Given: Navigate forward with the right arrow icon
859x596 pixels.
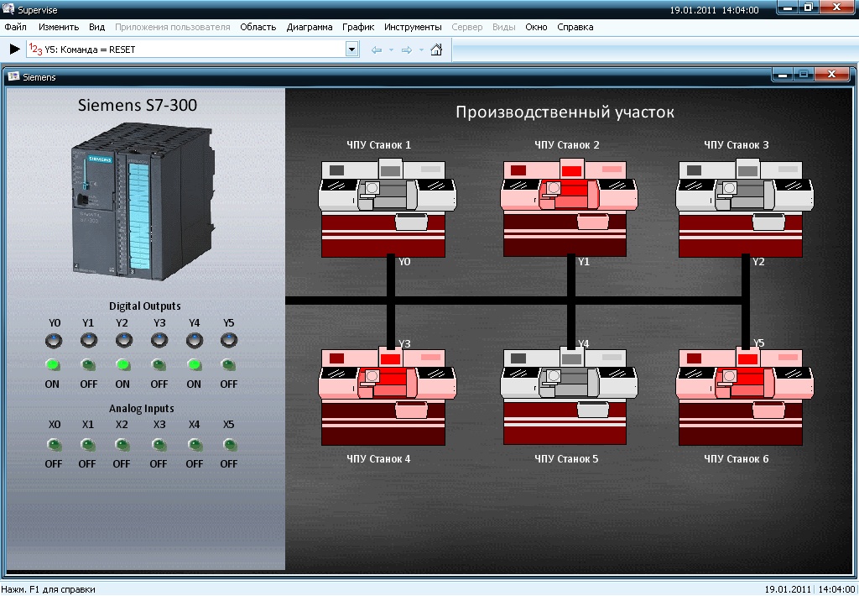Looking at the screenshot, I should [407, 50].
